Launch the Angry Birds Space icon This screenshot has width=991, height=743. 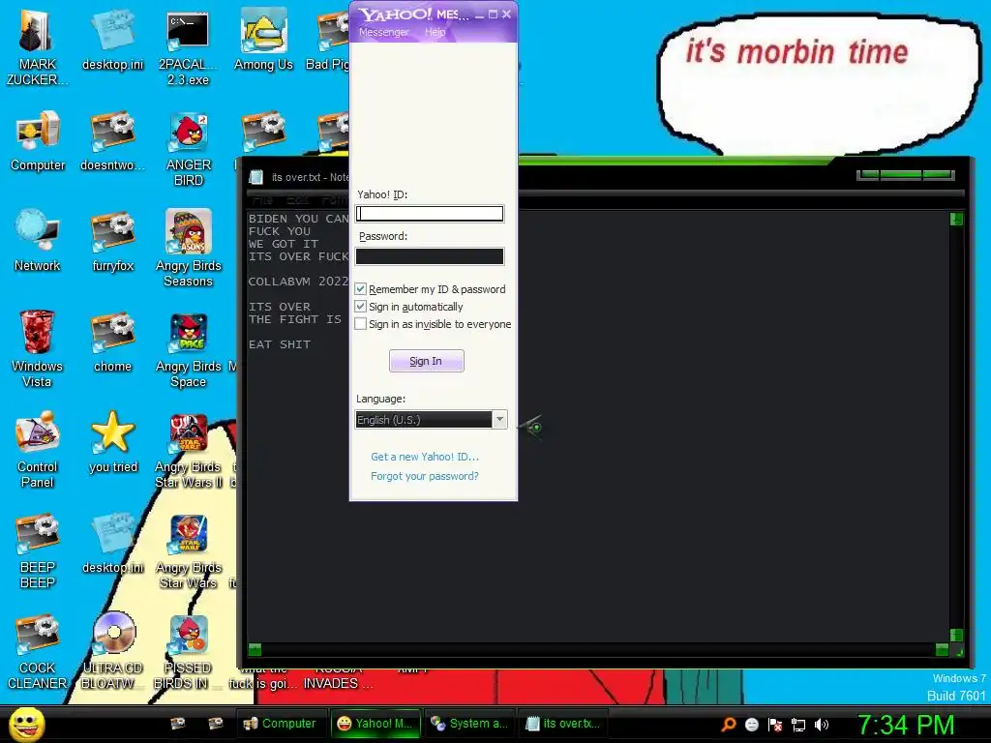coord(189,349)
